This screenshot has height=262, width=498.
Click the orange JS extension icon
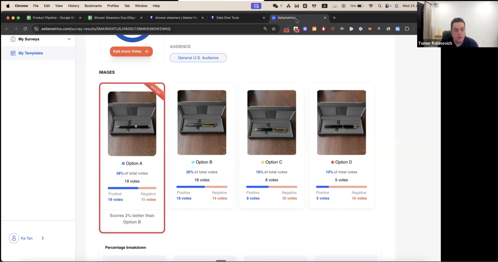[314, 29]
